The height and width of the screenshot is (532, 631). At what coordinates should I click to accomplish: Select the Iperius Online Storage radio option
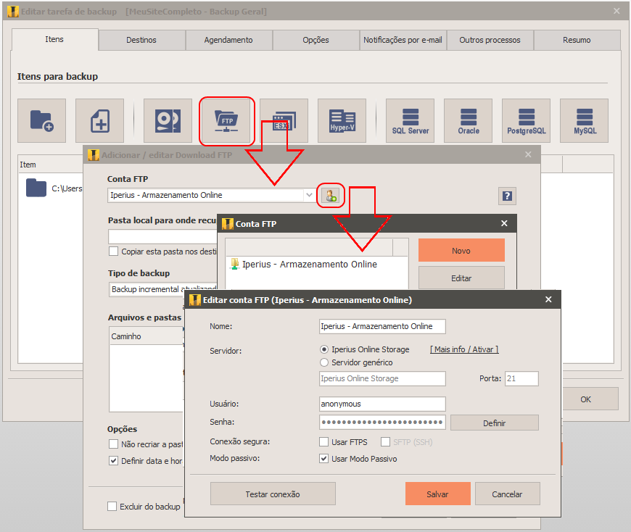click(324, 349)
